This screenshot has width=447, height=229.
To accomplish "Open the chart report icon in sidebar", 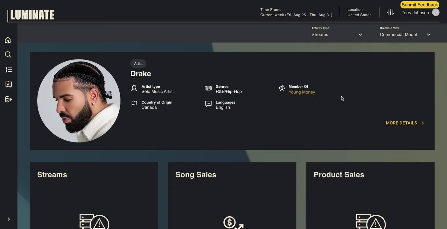I will coord(9,84).
